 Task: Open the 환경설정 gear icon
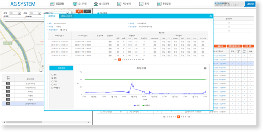159,4
